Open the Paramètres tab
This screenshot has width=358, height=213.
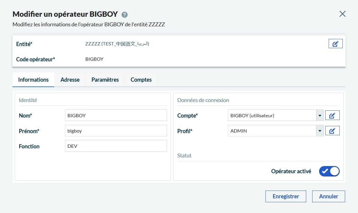coord(105,80)
